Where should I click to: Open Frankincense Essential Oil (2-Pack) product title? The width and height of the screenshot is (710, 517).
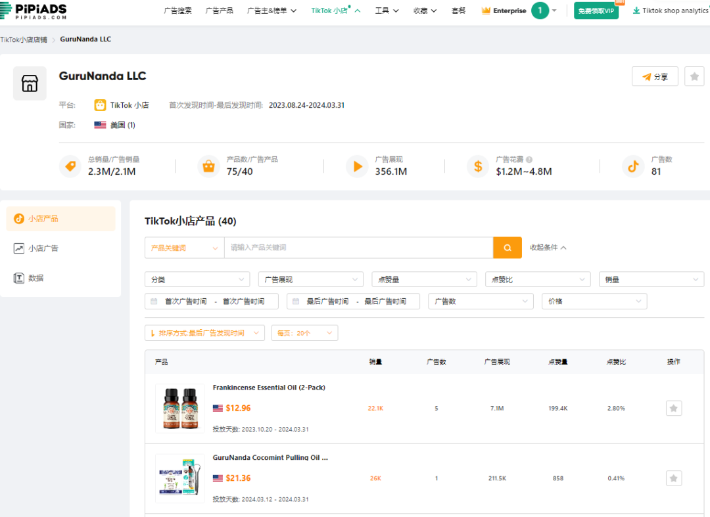(x=269, y=388)
